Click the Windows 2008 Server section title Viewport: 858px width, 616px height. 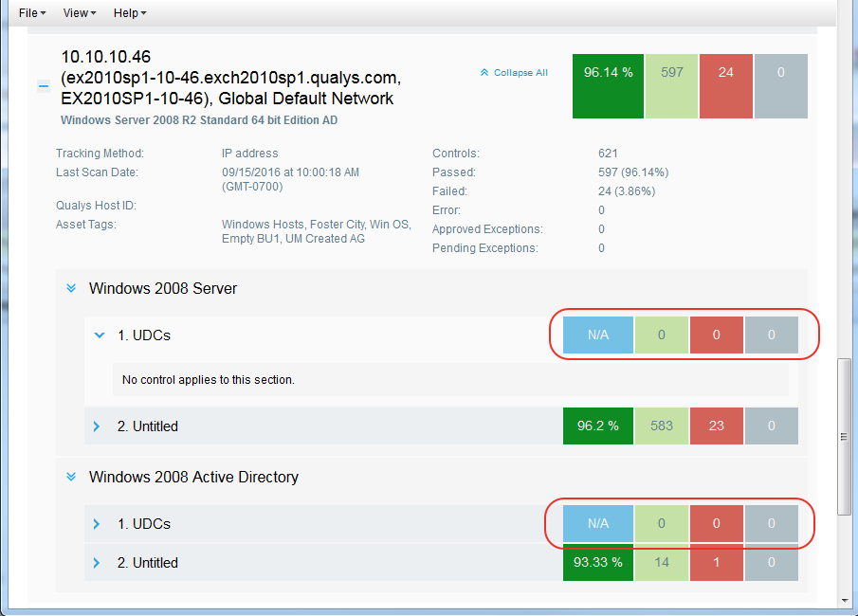point(163,288)
